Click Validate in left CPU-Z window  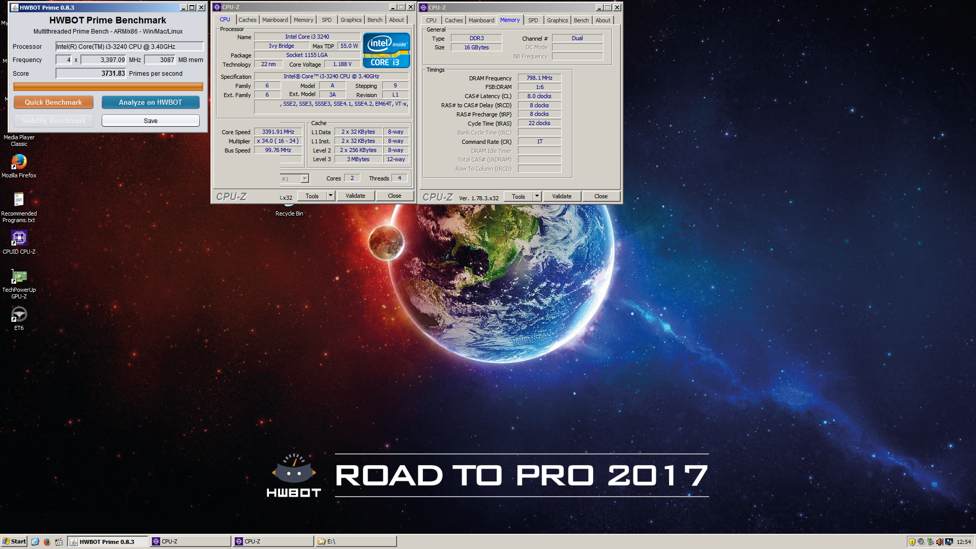355,196
